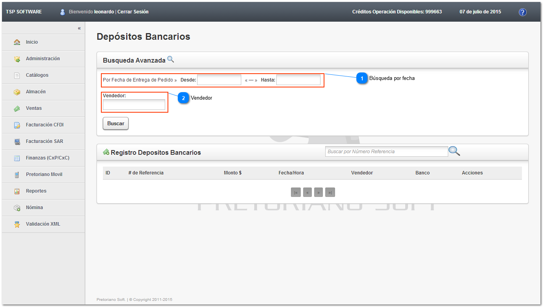Go to next page of results
Image resolution: width=544 pixels, height=308 pixels.
coord(319,192)
